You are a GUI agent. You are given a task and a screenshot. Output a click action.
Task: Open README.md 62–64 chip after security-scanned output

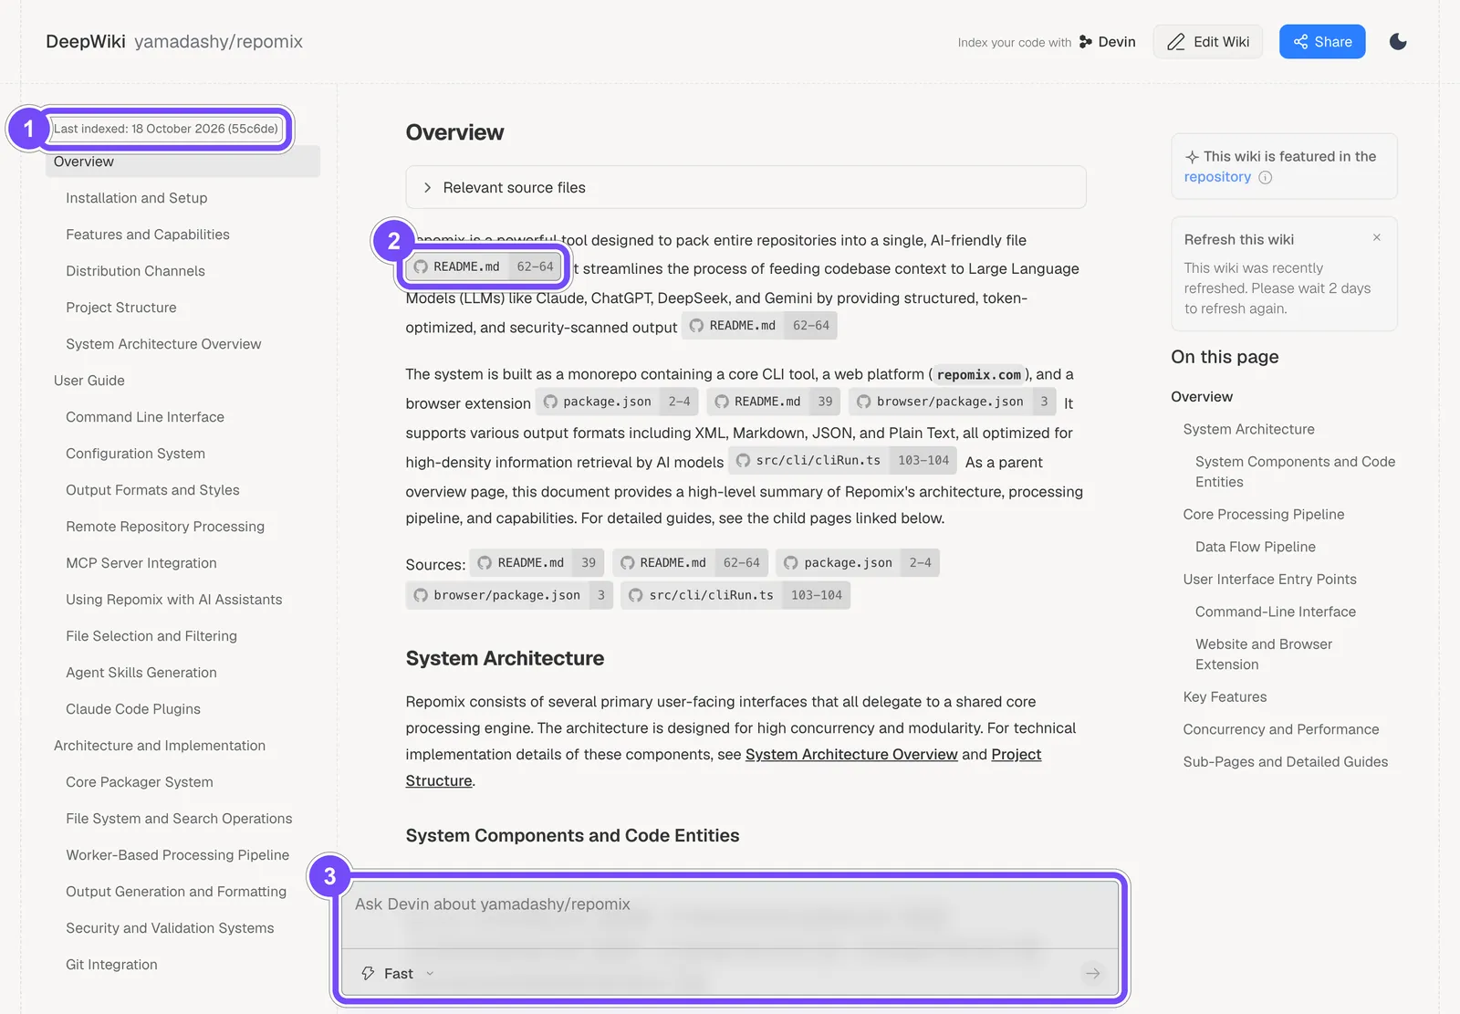(x=759, y=326)
